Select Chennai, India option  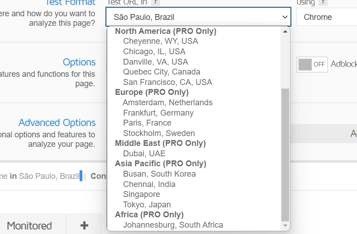[149, 184]
